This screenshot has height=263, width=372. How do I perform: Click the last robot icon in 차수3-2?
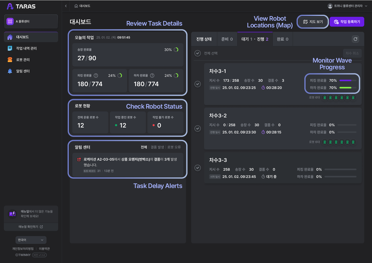point(353,142)
